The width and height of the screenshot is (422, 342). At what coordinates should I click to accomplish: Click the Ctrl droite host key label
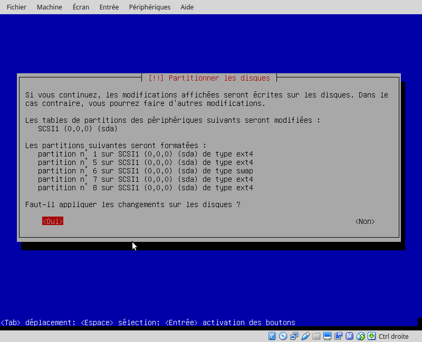click(x=394, y=336)
